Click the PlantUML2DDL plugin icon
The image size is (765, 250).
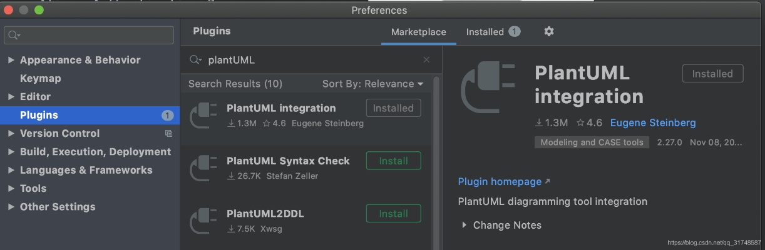click(x=203, y=221)
